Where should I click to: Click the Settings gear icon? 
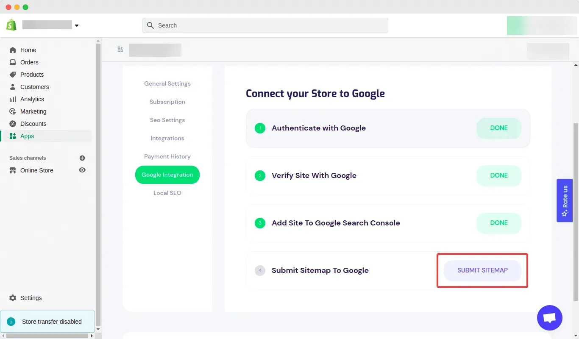click(x=13, y=298)
